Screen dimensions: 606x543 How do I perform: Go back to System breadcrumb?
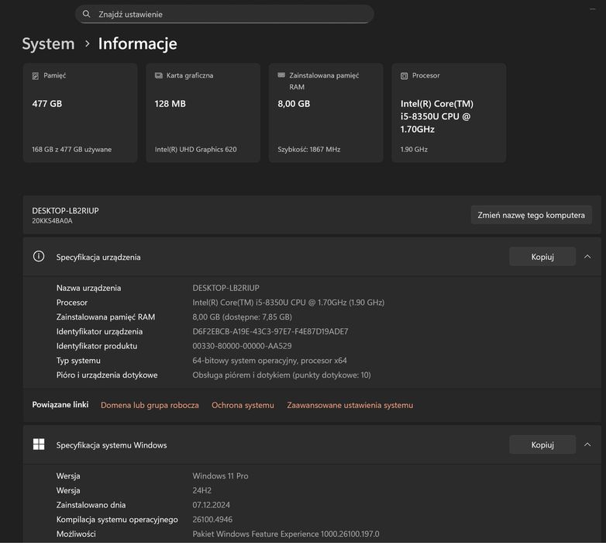pyautogui.click(x=48, y=43)
